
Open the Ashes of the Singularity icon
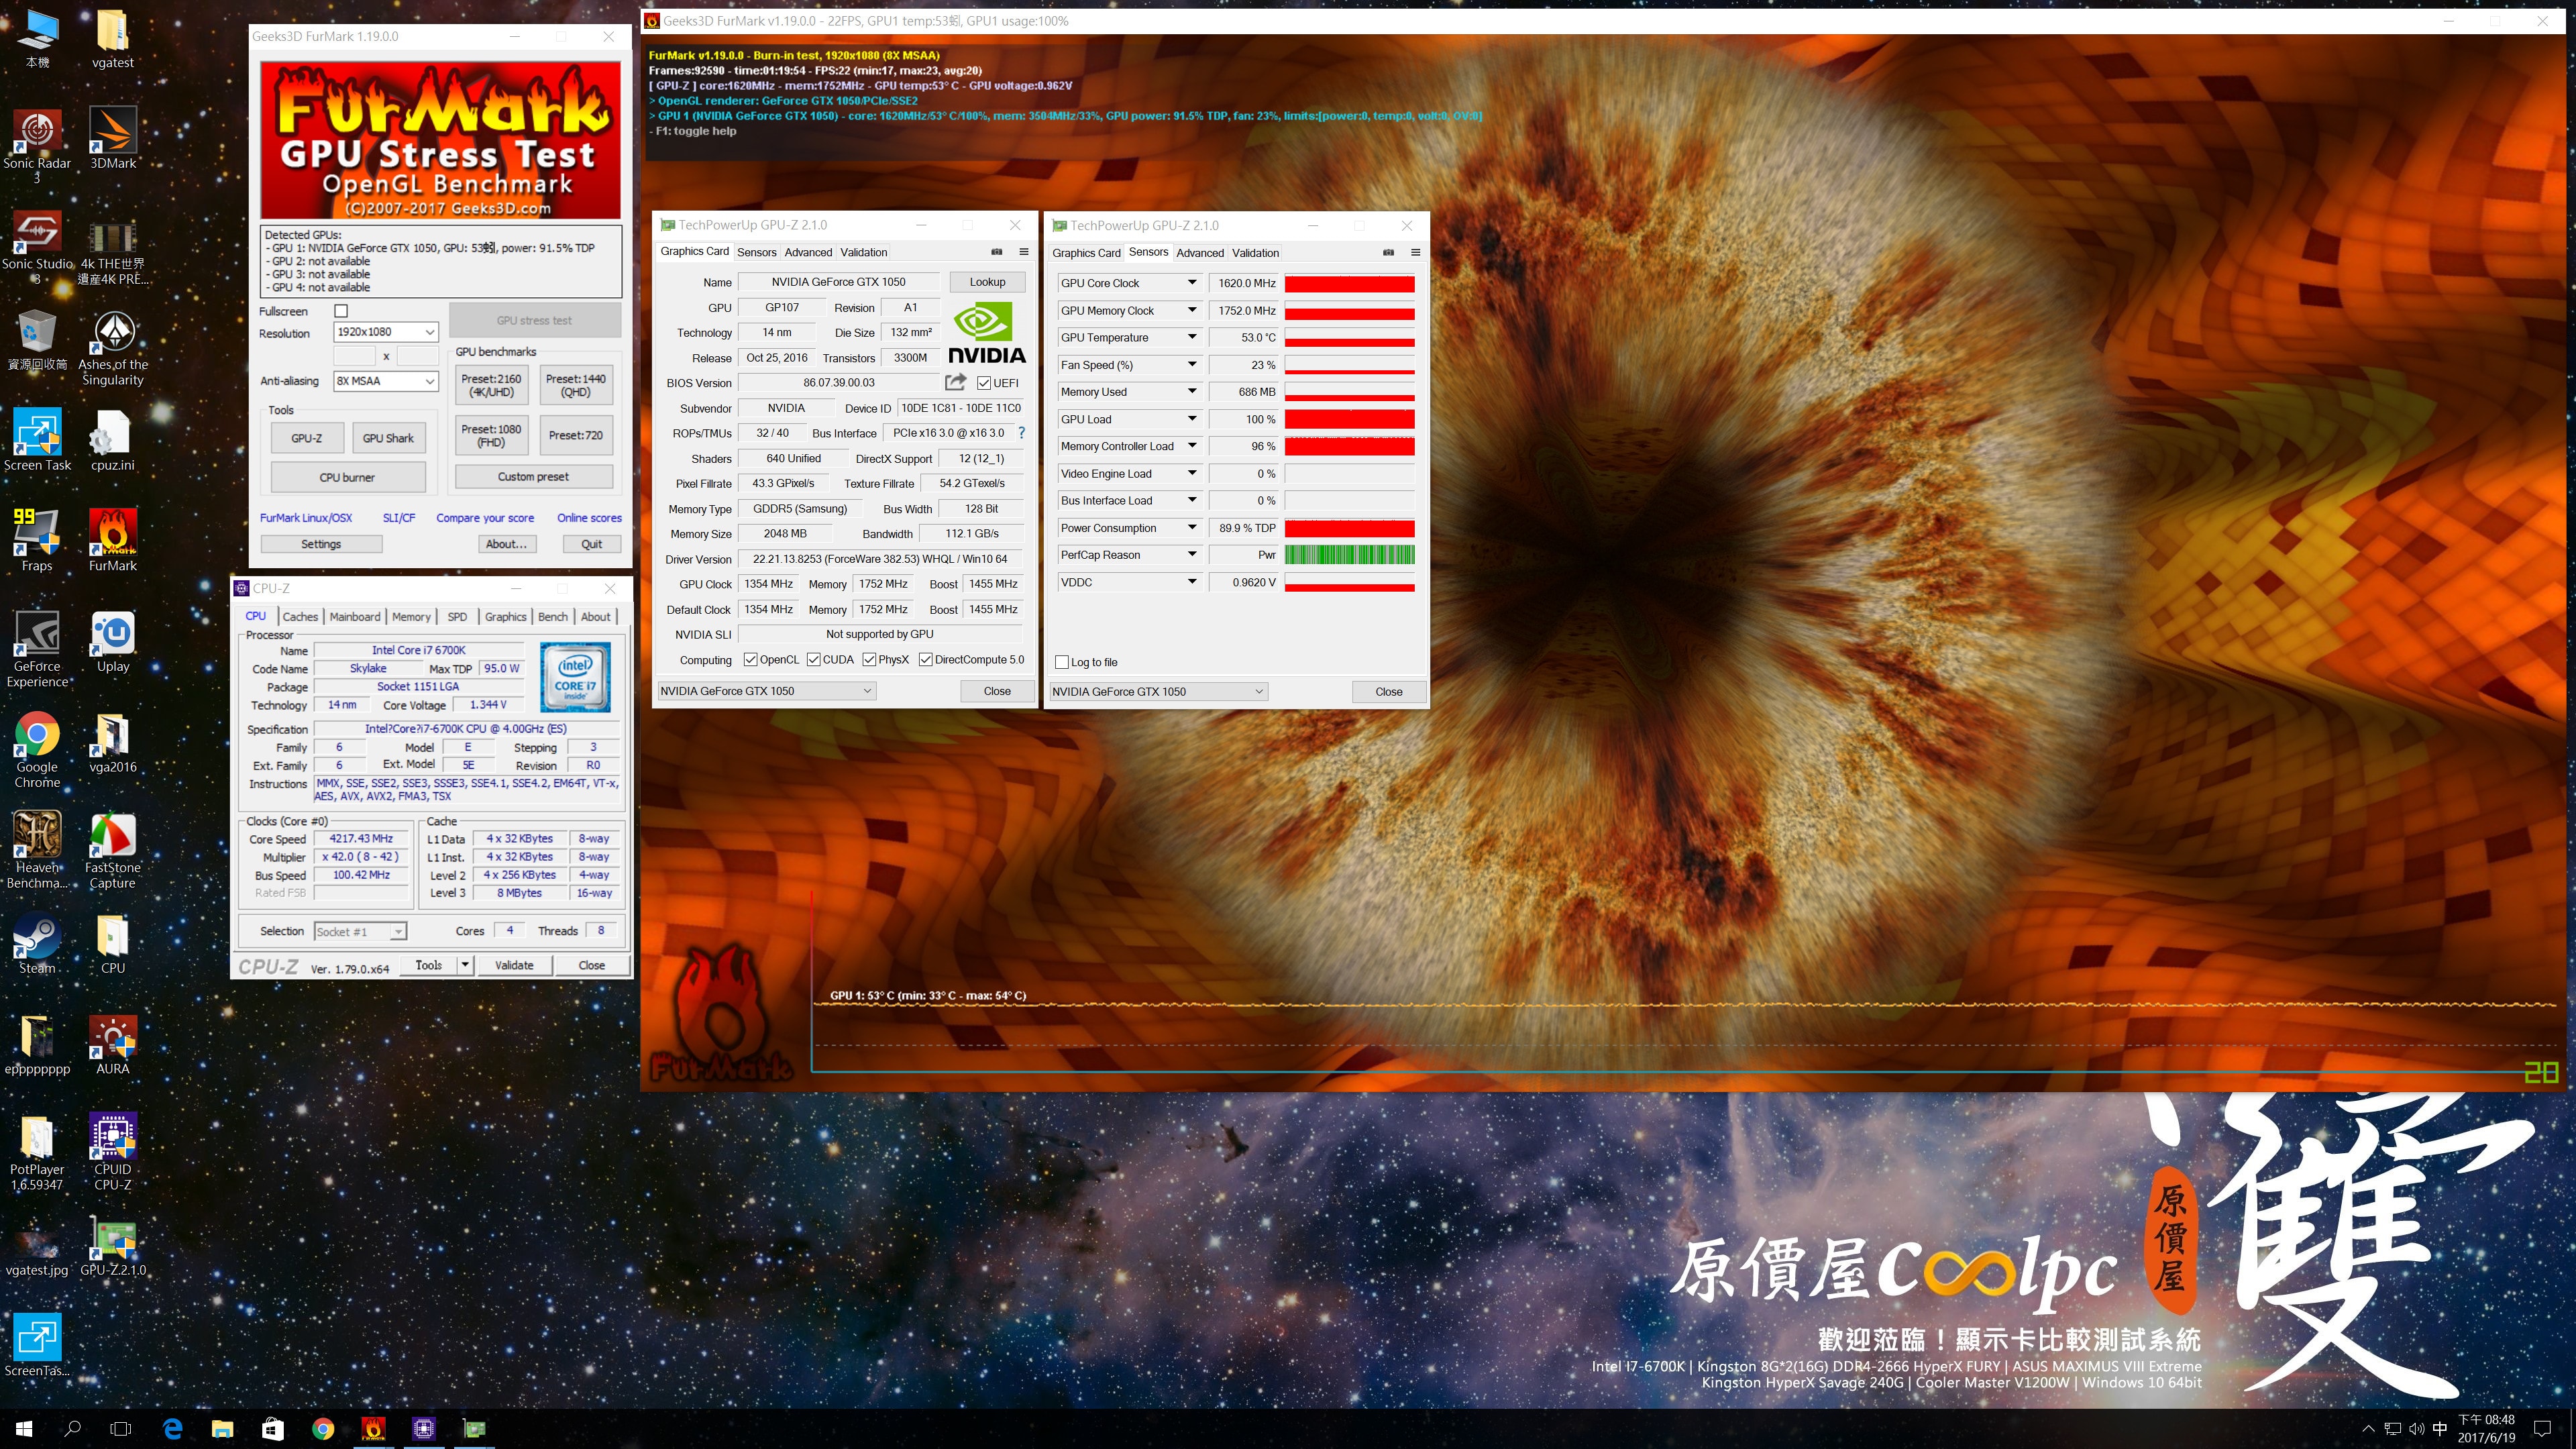(113, 348)
